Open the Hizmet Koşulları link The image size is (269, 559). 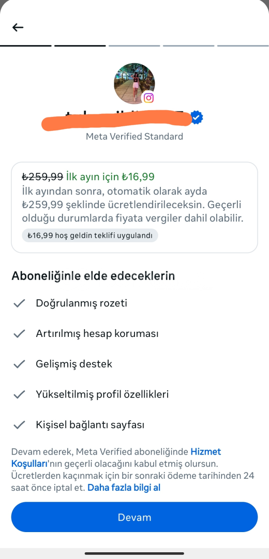click(116, 458)
